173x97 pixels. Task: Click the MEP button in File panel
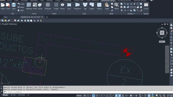click(x=21, y=11)
